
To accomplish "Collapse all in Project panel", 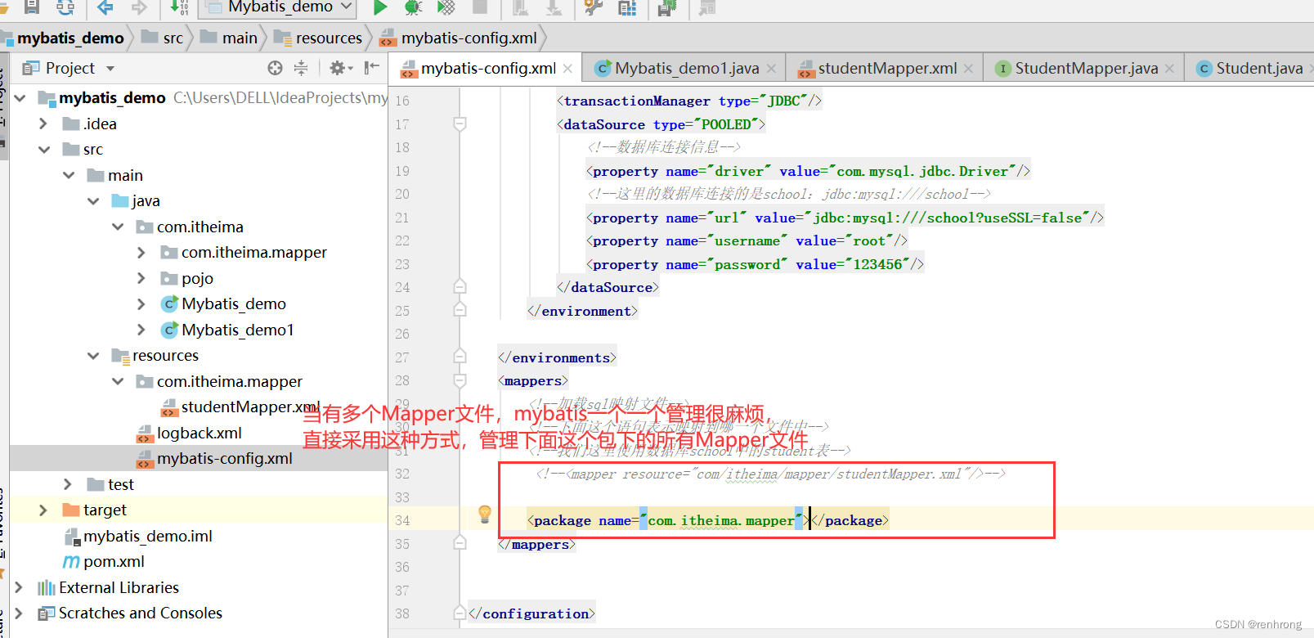I will tap(301, 68).
